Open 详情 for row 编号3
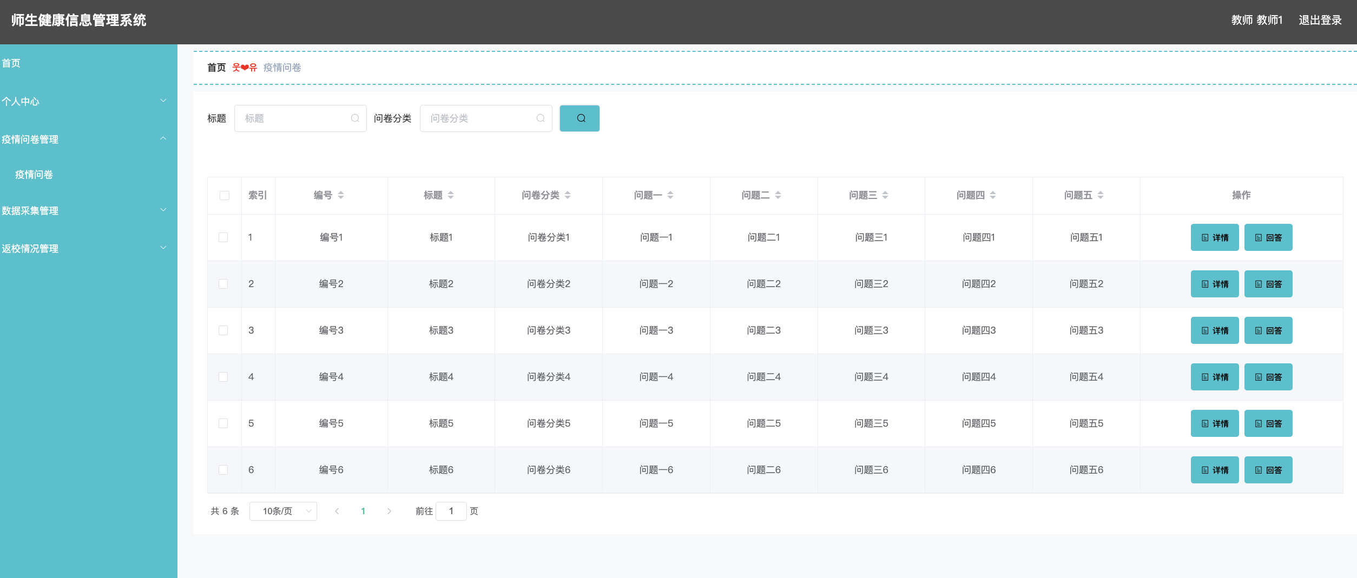The width and height of the screenshot is (1357, 578). [x=1215, y=330]
